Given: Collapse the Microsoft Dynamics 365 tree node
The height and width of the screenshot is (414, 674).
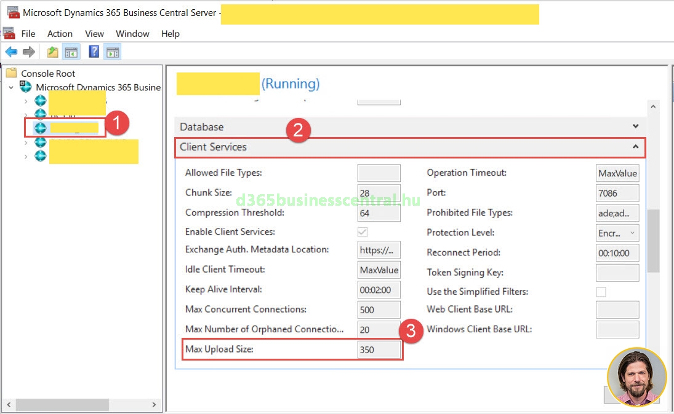Looking at the screenshot, I should (11, 88).
